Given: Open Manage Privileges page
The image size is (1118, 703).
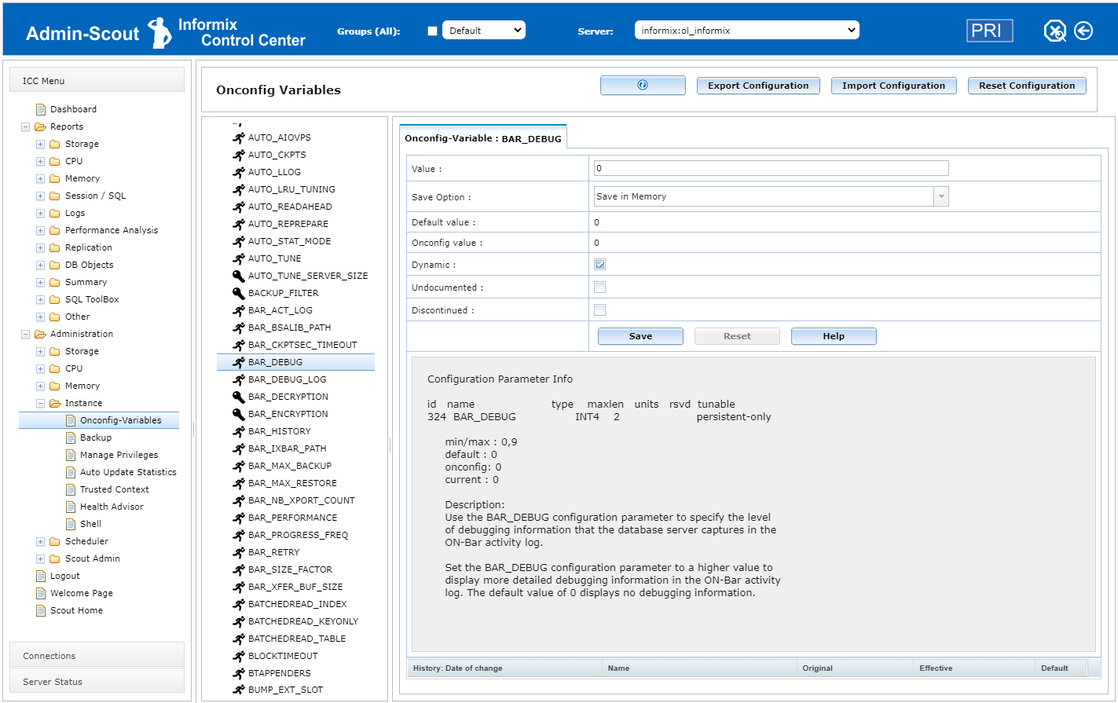Looking at the screenshot, I should point(119,455).
